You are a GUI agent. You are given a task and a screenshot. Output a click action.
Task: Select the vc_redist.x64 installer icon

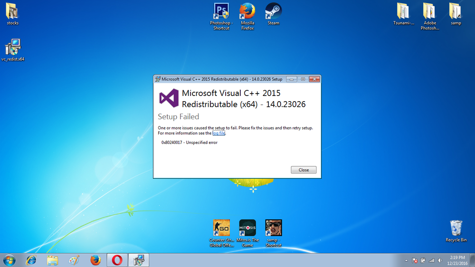tap(12, 50)
